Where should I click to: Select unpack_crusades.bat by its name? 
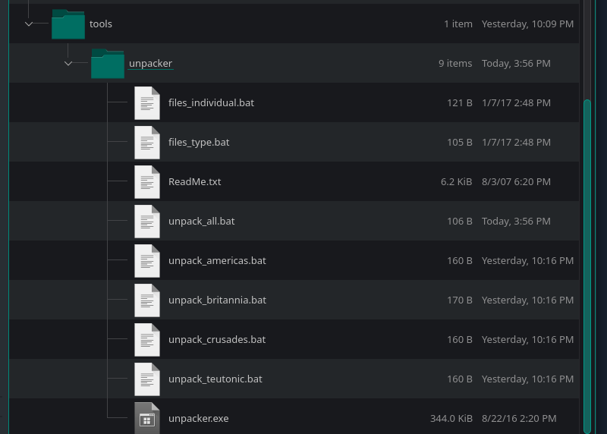[217, 340]
